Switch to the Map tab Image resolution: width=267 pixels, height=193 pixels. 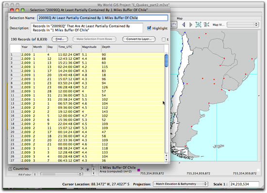180,18
